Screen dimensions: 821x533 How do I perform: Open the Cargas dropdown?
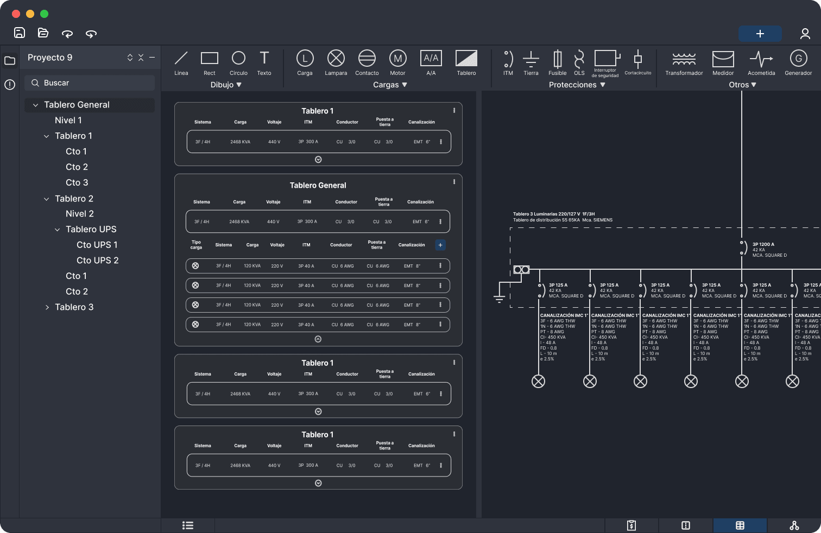pyautogui.click(x=390, y=85)
